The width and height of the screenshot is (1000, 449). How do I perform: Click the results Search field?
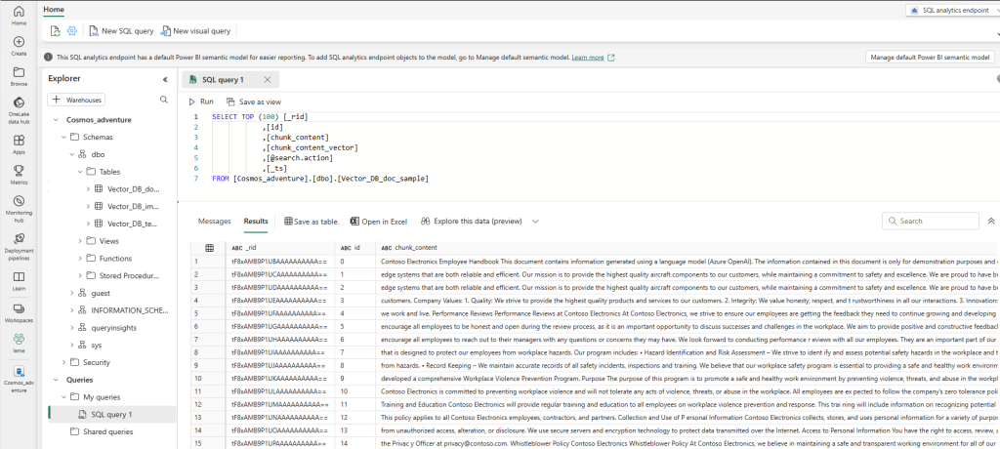tap(931, 221)
